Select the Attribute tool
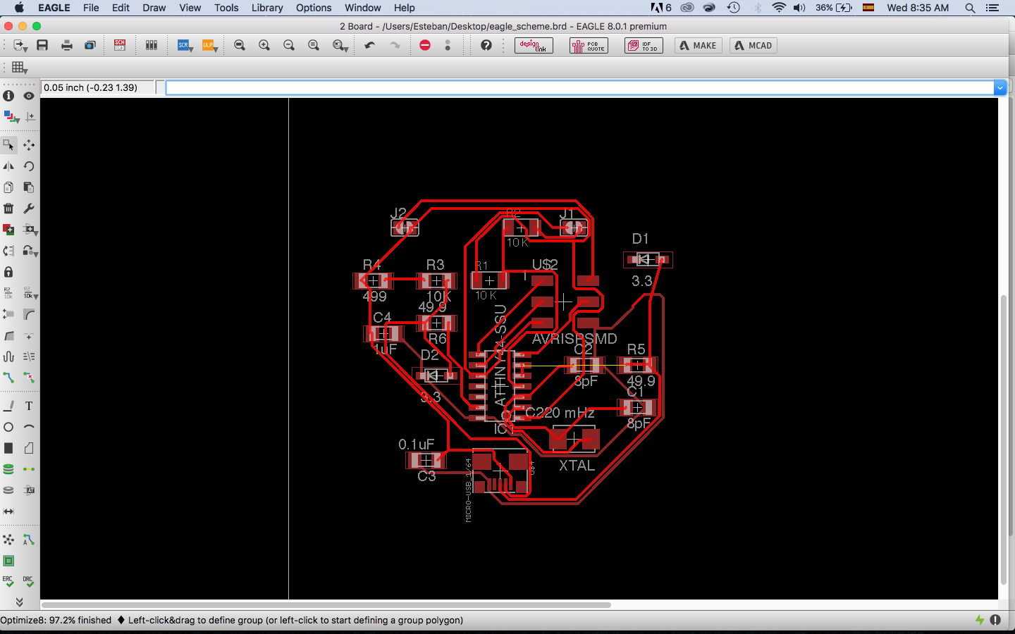1015x634 pixels. pos(29,490)
